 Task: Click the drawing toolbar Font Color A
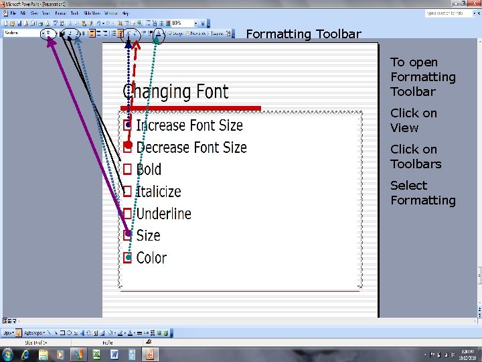pyautogui.click(x=130, y=333)
